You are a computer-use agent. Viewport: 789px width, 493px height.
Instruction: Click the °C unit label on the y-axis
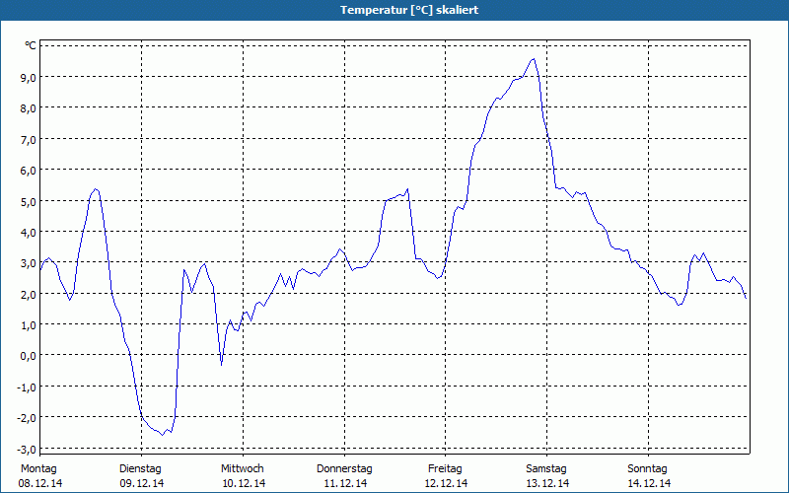[31, 45]
